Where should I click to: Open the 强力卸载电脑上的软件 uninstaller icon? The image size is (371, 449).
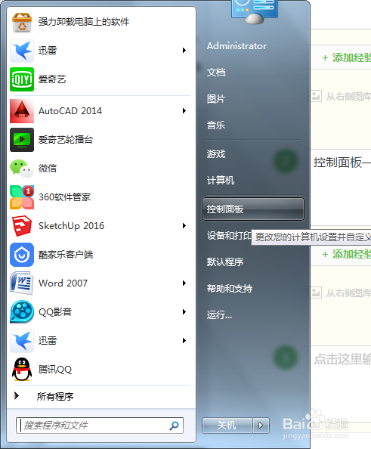click(x=22, y=23)
